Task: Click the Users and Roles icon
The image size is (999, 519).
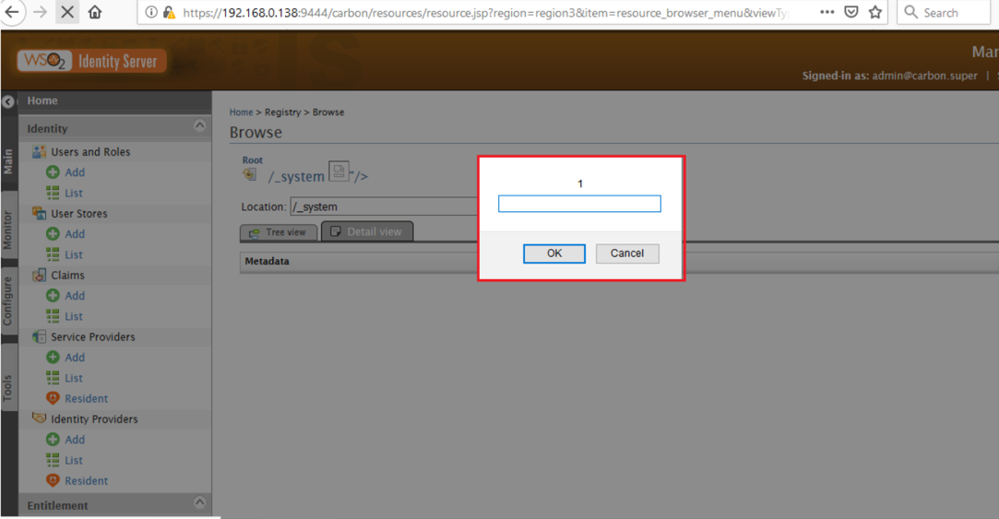Action: (39, 151)
